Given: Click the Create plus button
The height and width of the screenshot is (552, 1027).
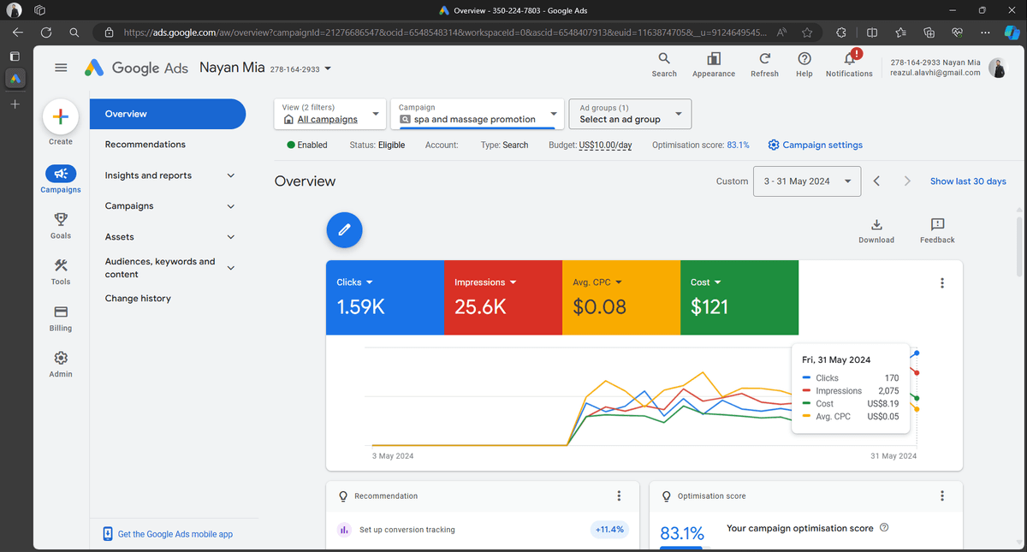Looking at the screenshot, I should click(61, 117).
